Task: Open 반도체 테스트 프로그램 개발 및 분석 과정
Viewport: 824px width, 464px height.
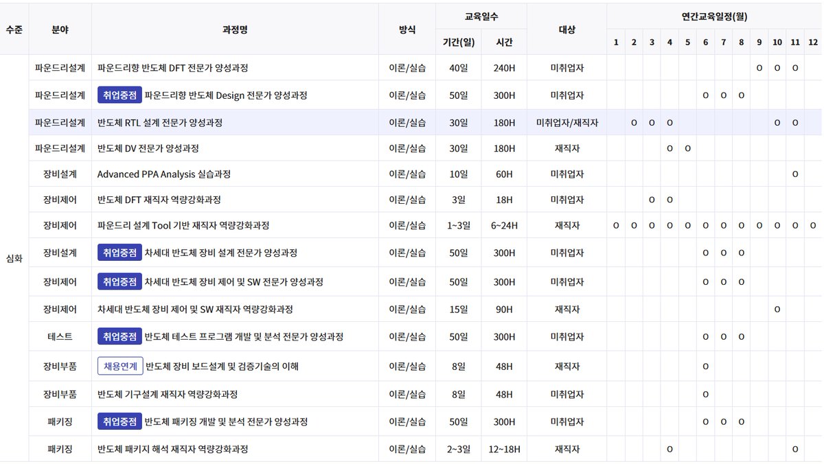Action: [244, 337]
